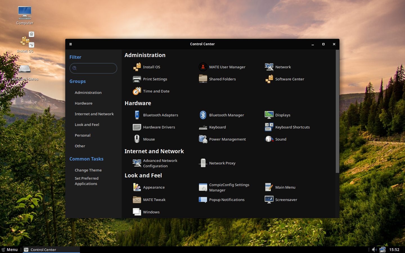Open Hardware Drivers icon
Image resolution: width=405 pixels, height=253 pixels.
[137, 127]
